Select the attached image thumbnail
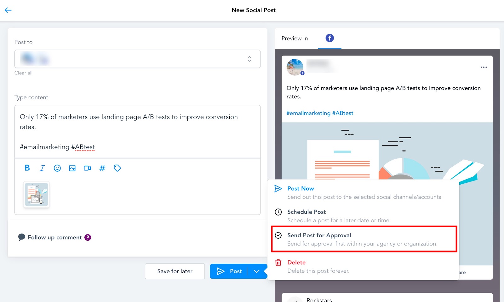The height and width of the screenshot is (302, 504). point(37,194)
